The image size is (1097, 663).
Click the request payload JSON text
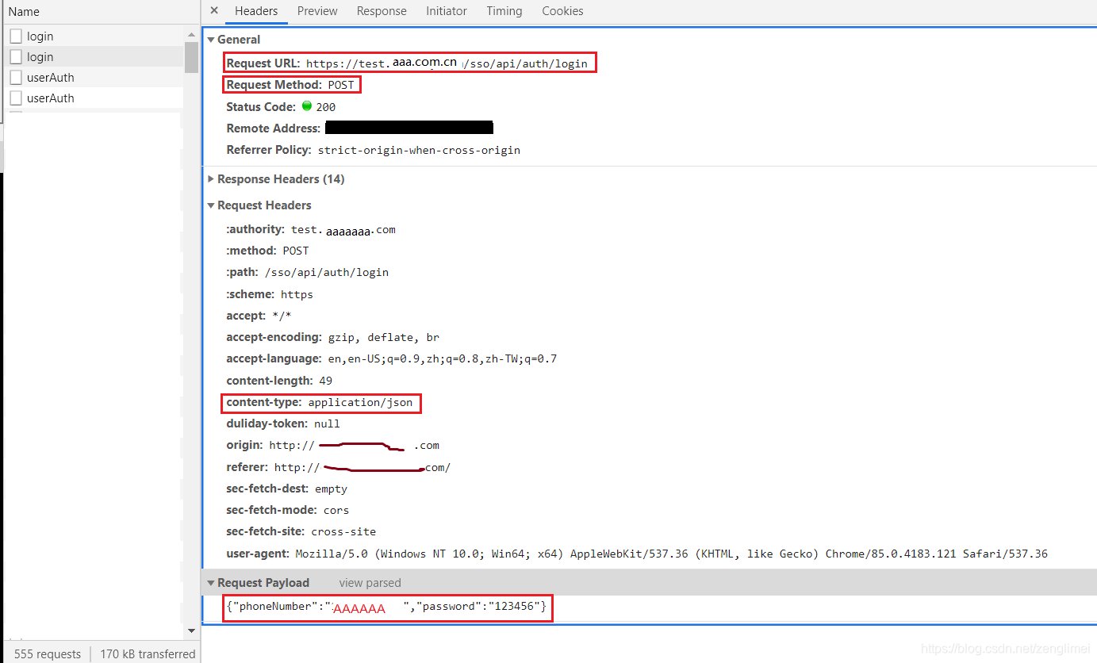387,607
